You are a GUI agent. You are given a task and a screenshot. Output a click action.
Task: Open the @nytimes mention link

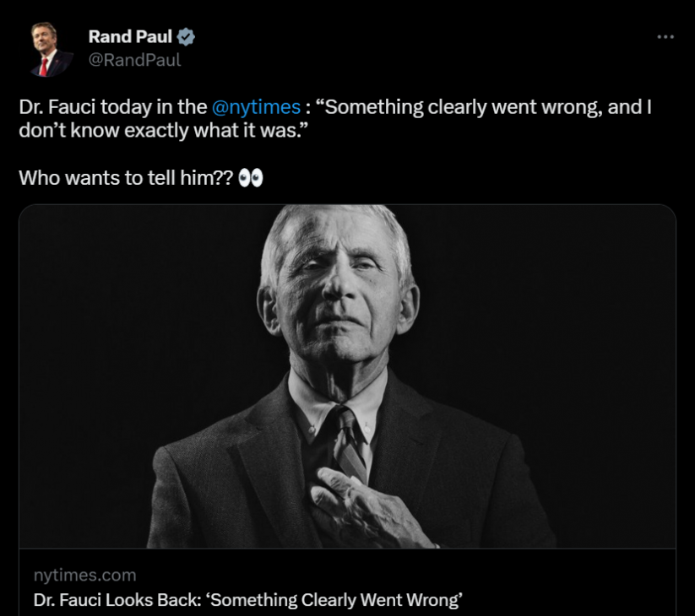257,107
